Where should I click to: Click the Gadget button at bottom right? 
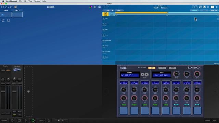(x=207, y=120)
